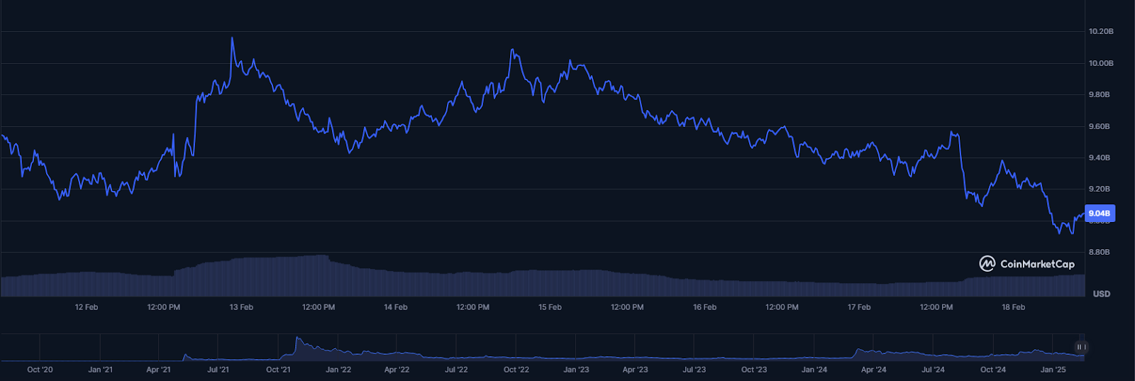Jump to Jul '24 in the navigator
Screen dimensions: 1135x381
933,370
